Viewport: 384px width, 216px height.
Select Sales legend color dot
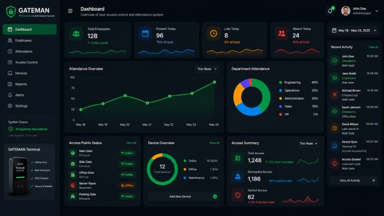pos(281,106)
